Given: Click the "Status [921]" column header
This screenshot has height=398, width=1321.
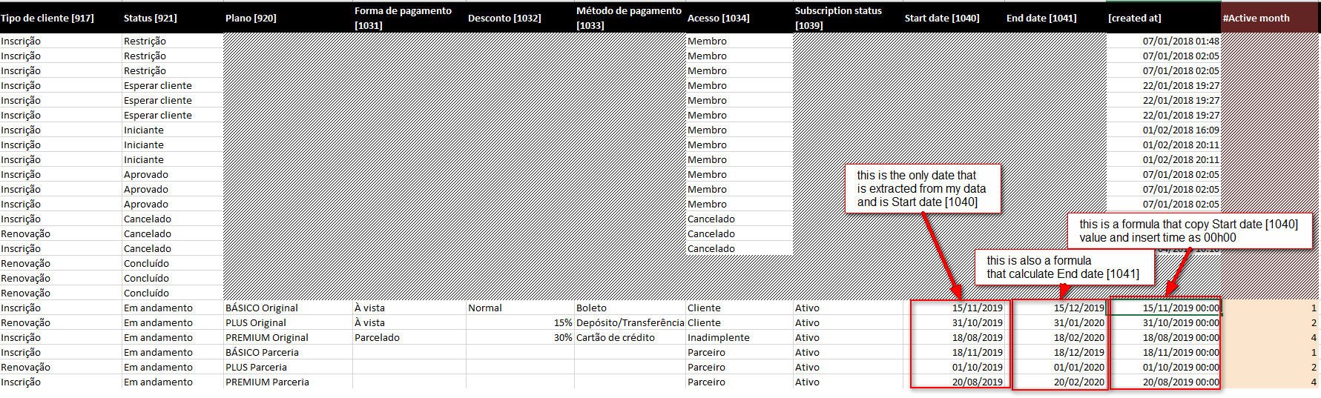Looking at the screenshot, I should pyautogui.click(x=151, y=18).
